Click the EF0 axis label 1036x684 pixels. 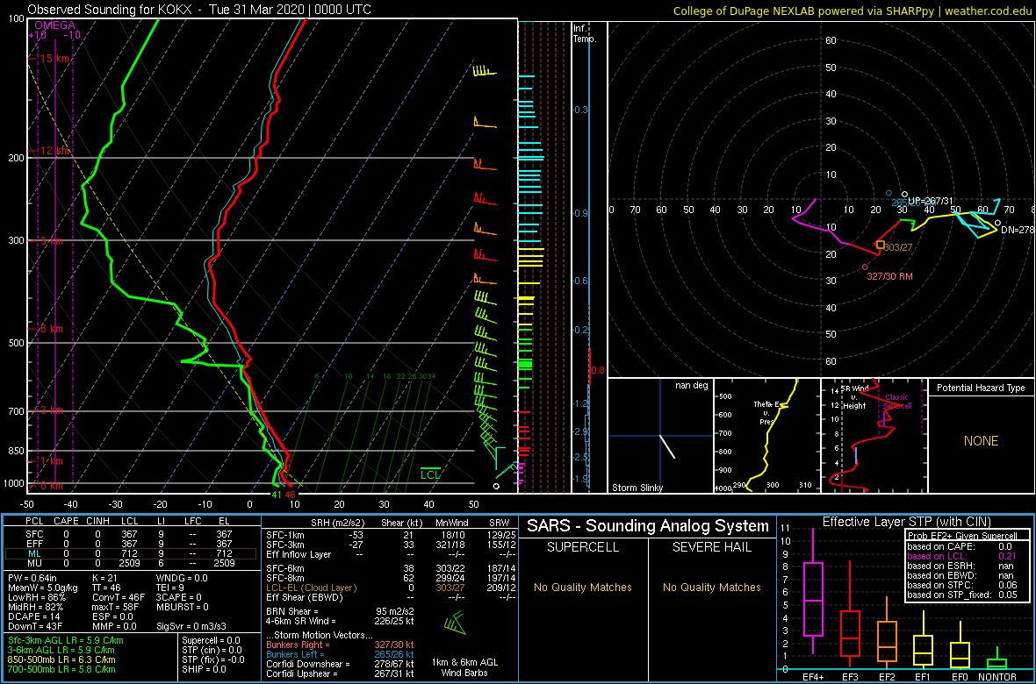[959, 676]
